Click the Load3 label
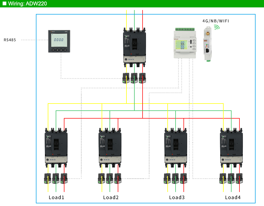 (177, 197)
